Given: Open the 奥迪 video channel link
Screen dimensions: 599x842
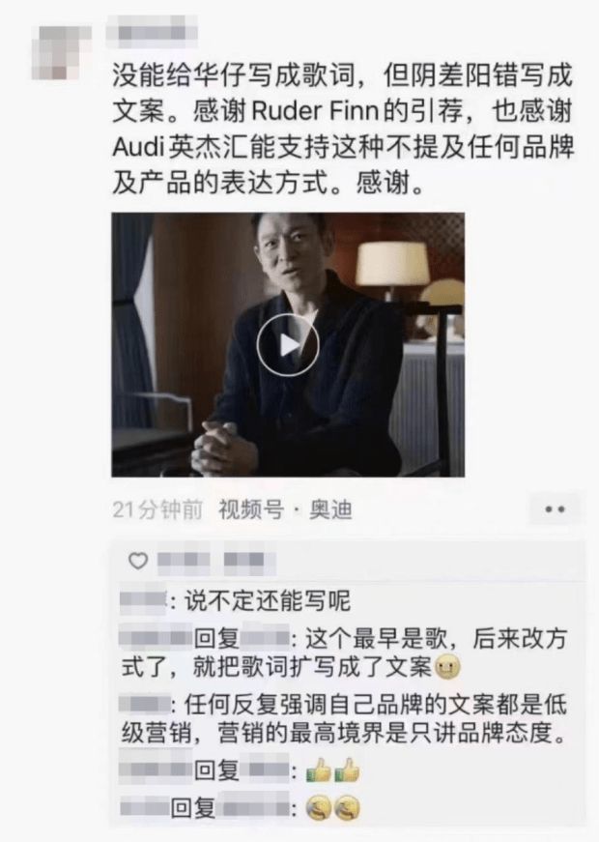Looking at the screenshot, I should pos(330,510).
